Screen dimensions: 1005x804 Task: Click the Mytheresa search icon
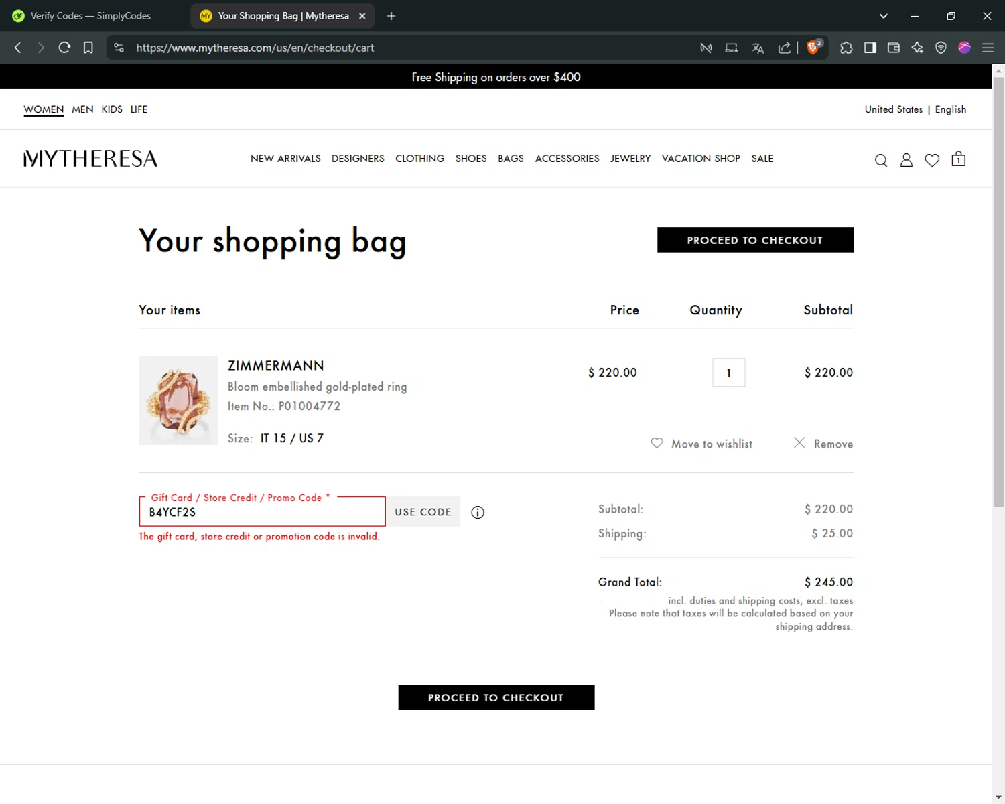coord(881,160)
